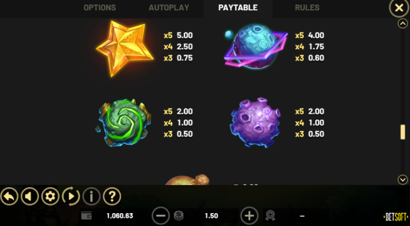Close the paytable with the X button
Viewport: 410px width, 226px height.
pos(399,8)
